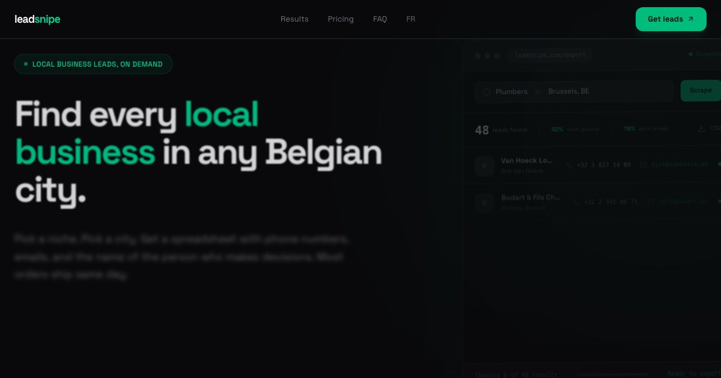Screen dimensions: 721x378
Task: Click phone icon next to +32 2 345 88 71
Action: [576, 202]
